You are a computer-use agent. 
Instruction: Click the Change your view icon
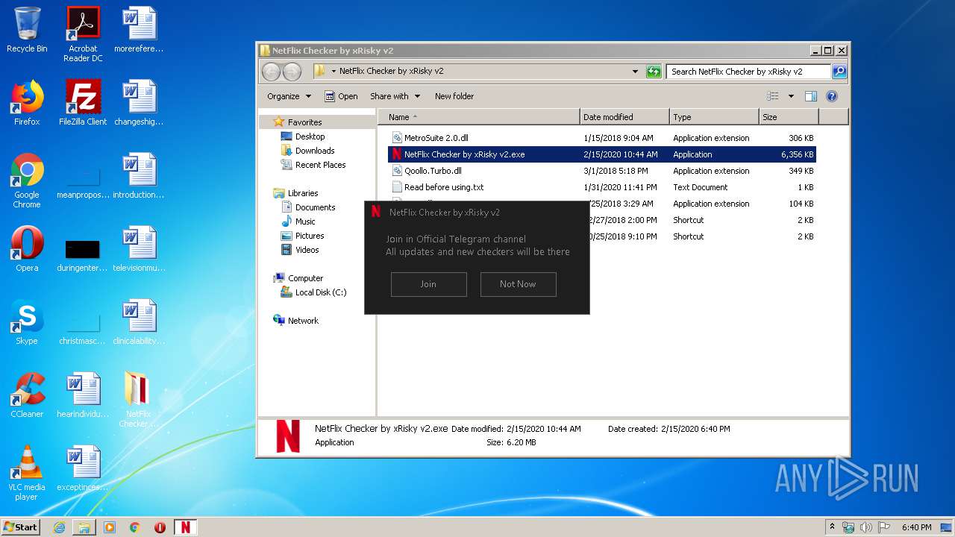pyautogui.click(x=773, y=96)
